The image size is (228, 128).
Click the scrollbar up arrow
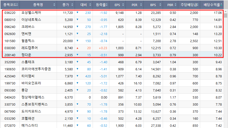click(225, 11)
